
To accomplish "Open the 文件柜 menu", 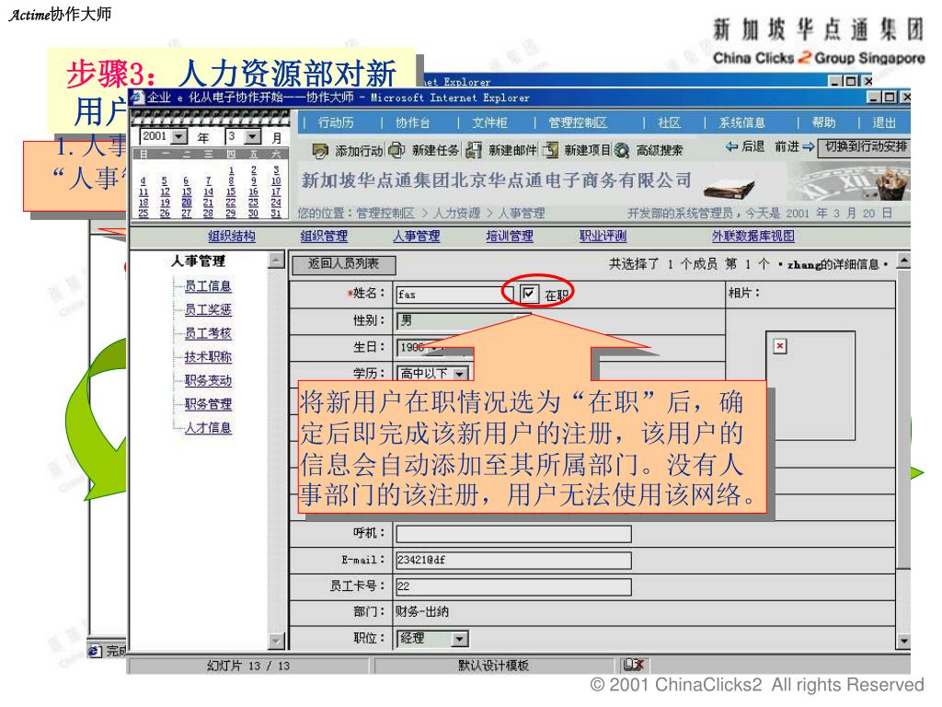I will pos(489,122).
